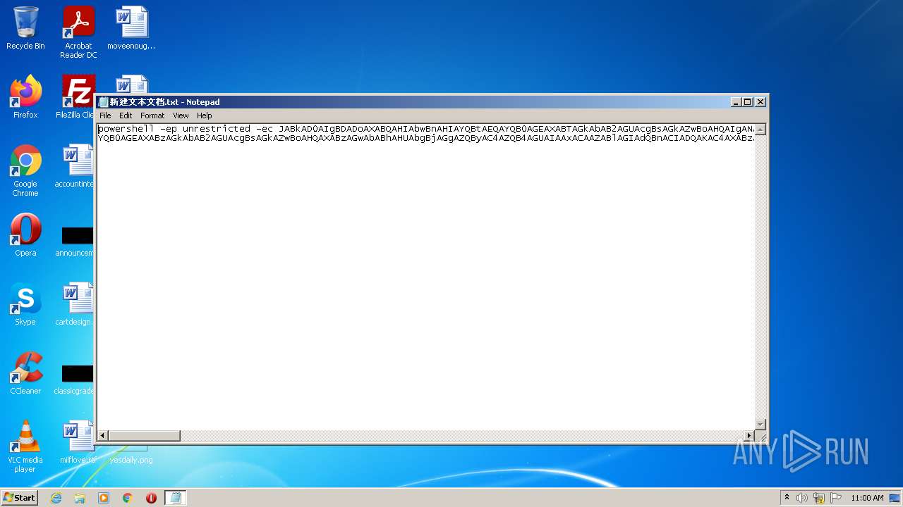Launch Windows Media Player from taskbar
Image resolution: width=903 pixels, height=507 pixels.
[104, 498]
